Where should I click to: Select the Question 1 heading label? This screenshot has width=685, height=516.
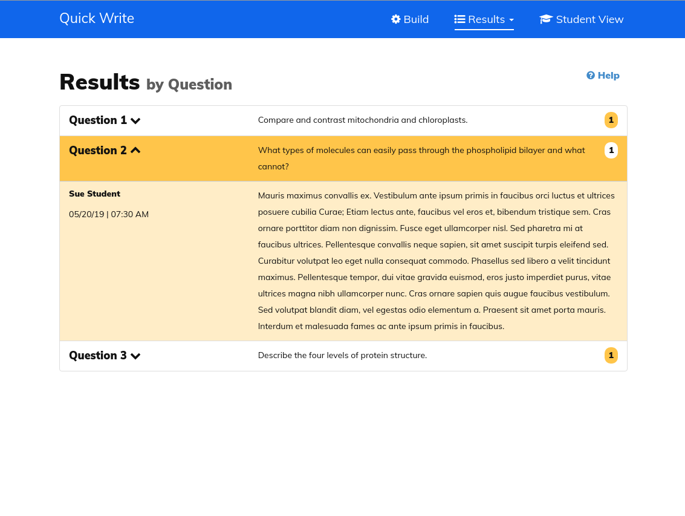tap(98, 120)
